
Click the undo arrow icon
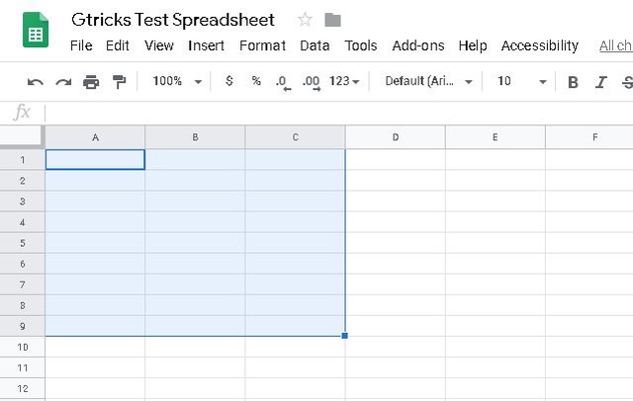click(x=36, y=82)
